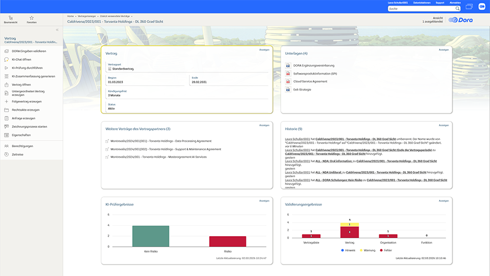This screenshot has height=276, width=490.
Task: Open KI-Chat öffnen in sidebar
Action: [x=21, y=59]
